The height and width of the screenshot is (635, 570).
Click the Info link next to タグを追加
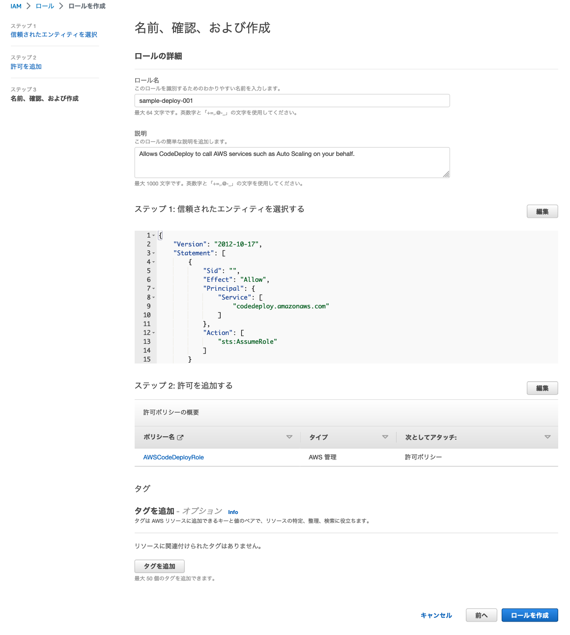pyautogui.click(x=233, y=512)
